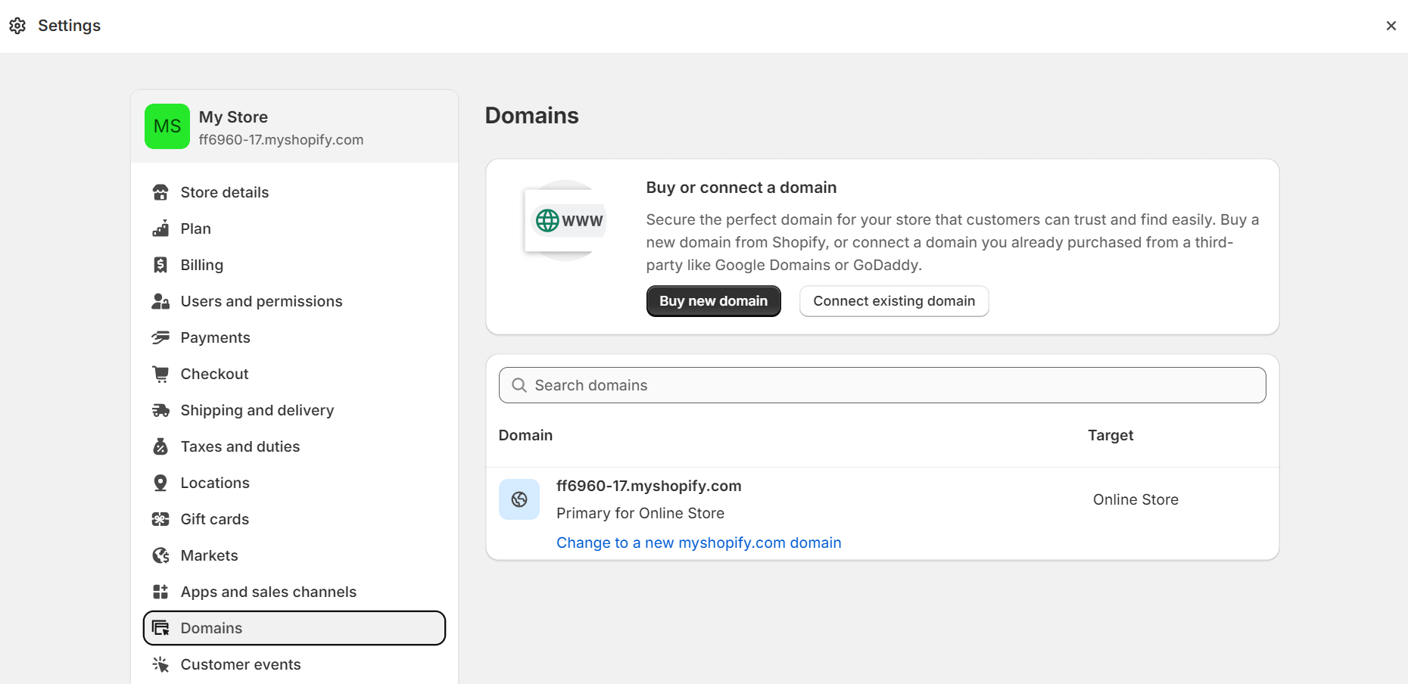This screenshot has height=684, width=1408.
Task: Click the globe icon beside ff6960-17.myshopify.com
Action: click(x=519, y=499)
